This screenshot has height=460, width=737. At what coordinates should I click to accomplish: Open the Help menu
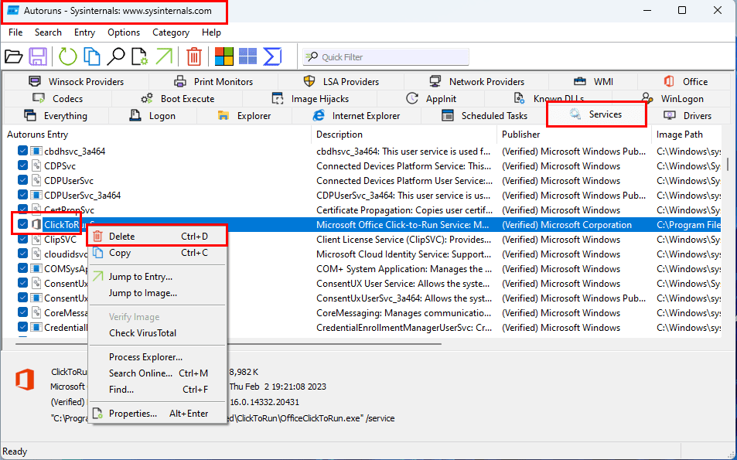212,32
